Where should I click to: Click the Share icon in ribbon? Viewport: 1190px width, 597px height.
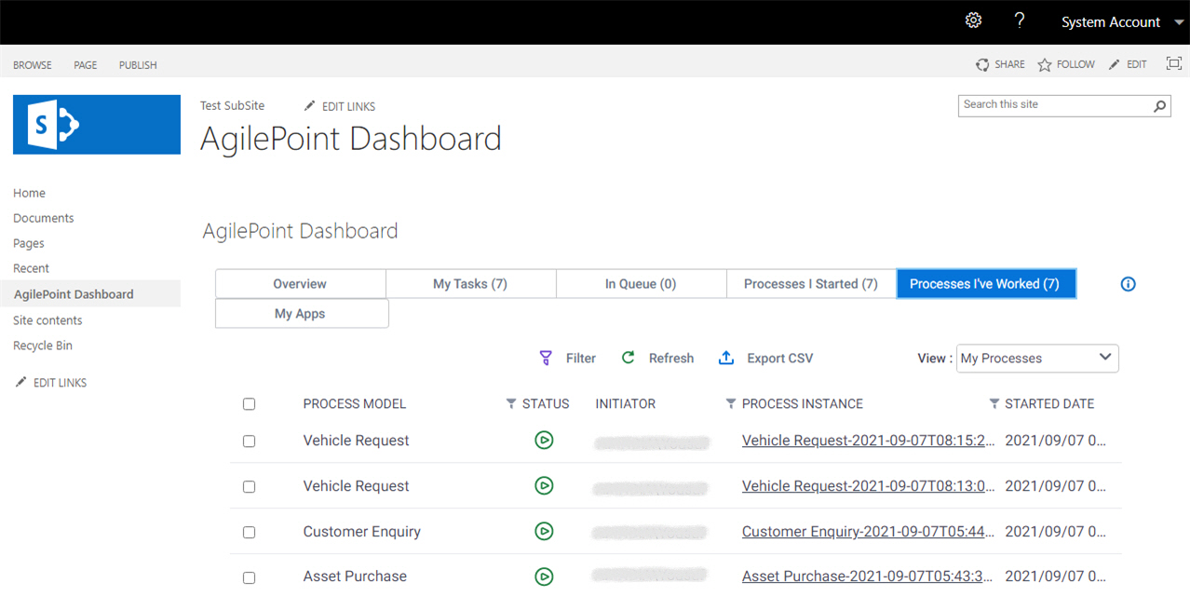coord(982,64)
